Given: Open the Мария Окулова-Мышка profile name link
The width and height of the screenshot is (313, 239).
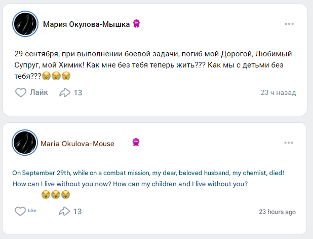Looking at the screenshot, I should pos(86,24).
